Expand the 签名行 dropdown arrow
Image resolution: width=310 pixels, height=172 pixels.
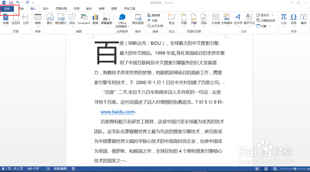coord(272,15)
